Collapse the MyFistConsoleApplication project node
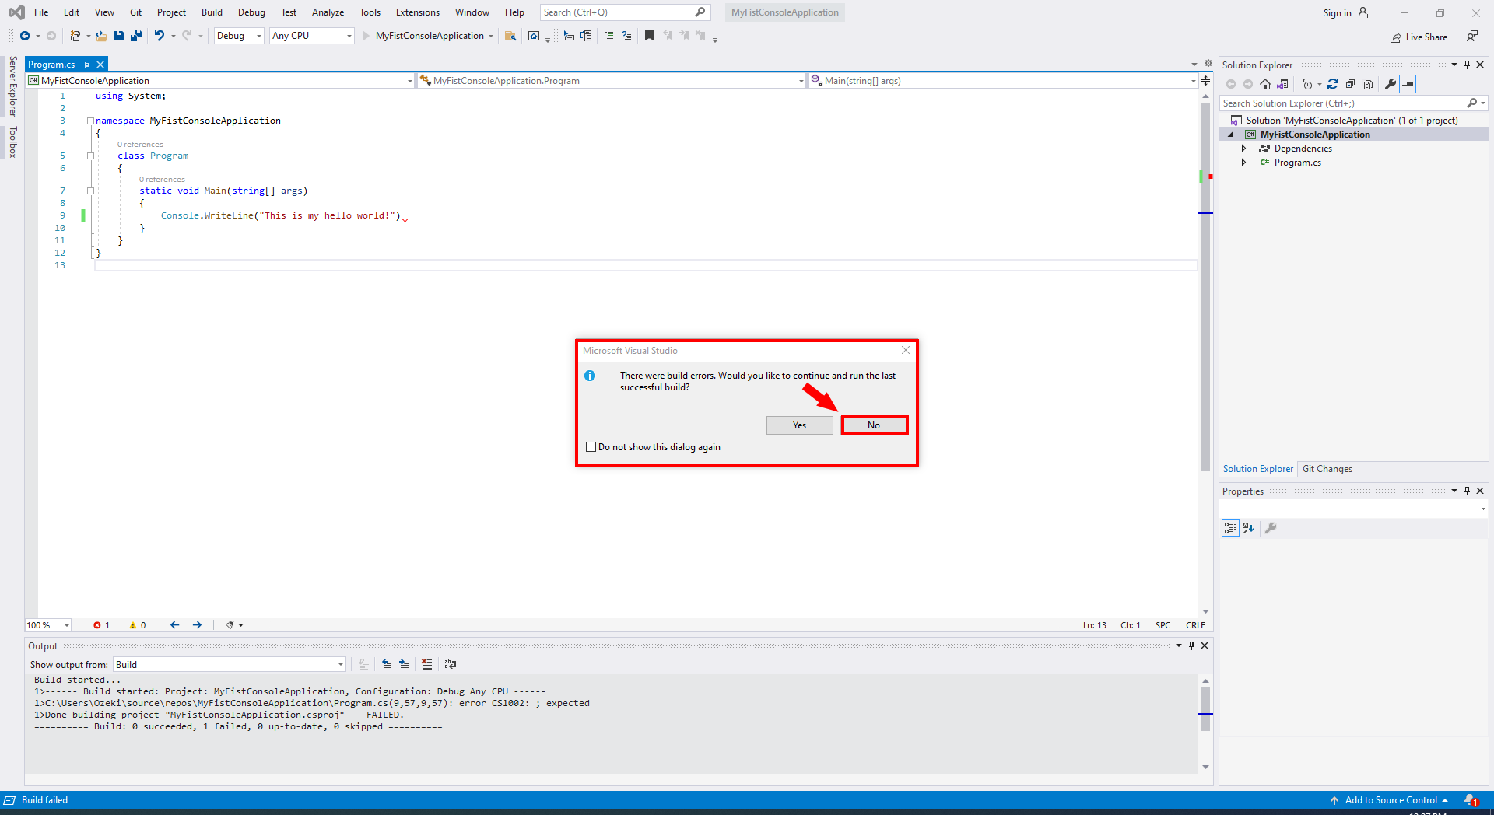This screenshot has height=815, width=1494. click(1231, 135)
